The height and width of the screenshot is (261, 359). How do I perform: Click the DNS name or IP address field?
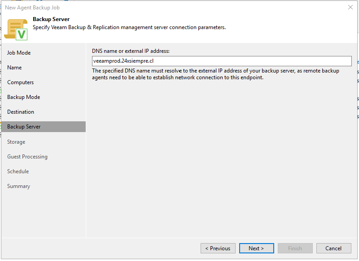click(x=222, y=61)
